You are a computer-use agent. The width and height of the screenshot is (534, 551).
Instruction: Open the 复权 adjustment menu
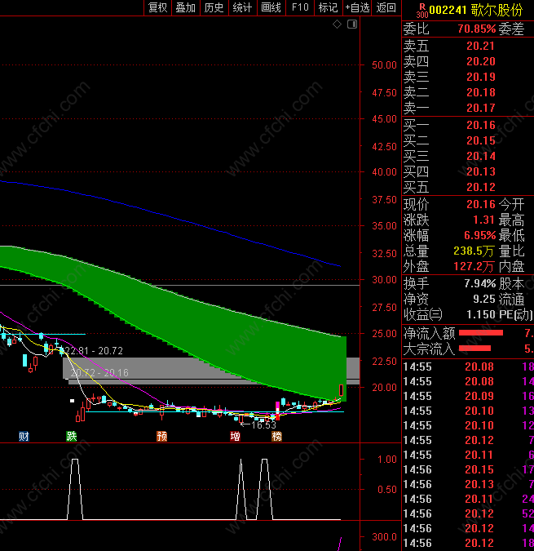coord(157,7)
